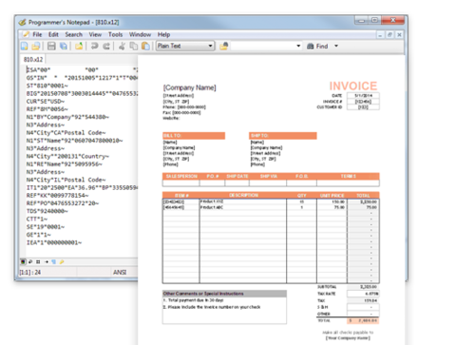
Task: Expand the arrow next to Find
Action: click(x=336, y=46)
